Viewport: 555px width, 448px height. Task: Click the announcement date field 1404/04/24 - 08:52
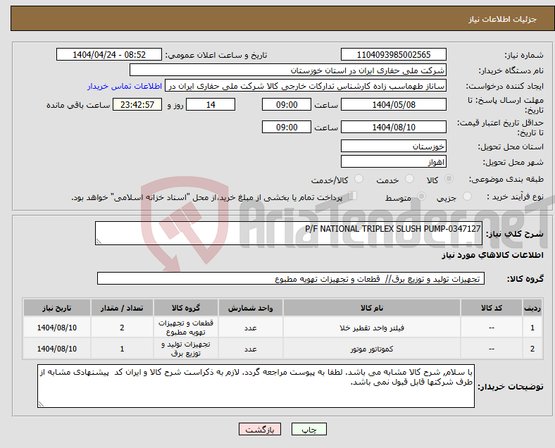pyautogui.click(x=109, y=54)
